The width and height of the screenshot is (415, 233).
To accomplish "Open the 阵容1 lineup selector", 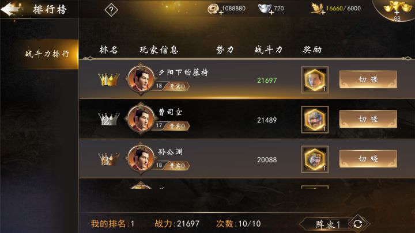I will click(x=327, y=224).
